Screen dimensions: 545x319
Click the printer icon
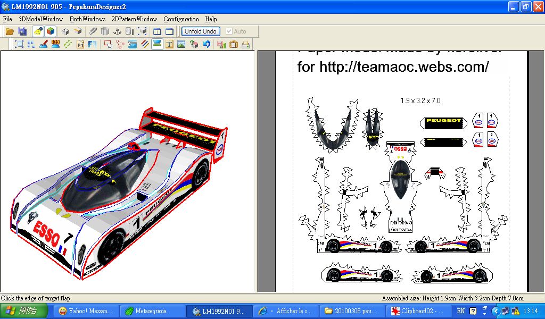click(245, 44)
